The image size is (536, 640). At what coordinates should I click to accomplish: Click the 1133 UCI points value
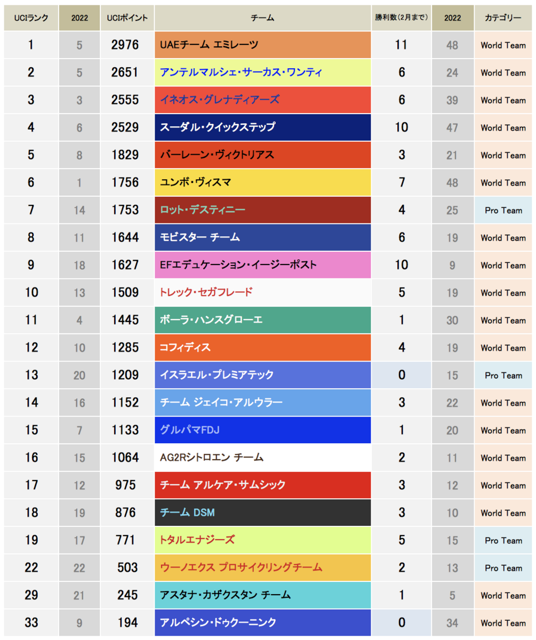125,430
